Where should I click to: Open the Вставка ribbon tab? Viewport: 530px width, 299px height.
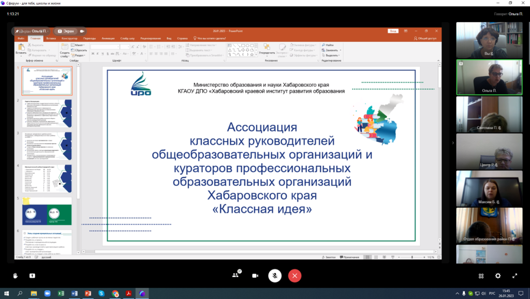coord(51,38)
